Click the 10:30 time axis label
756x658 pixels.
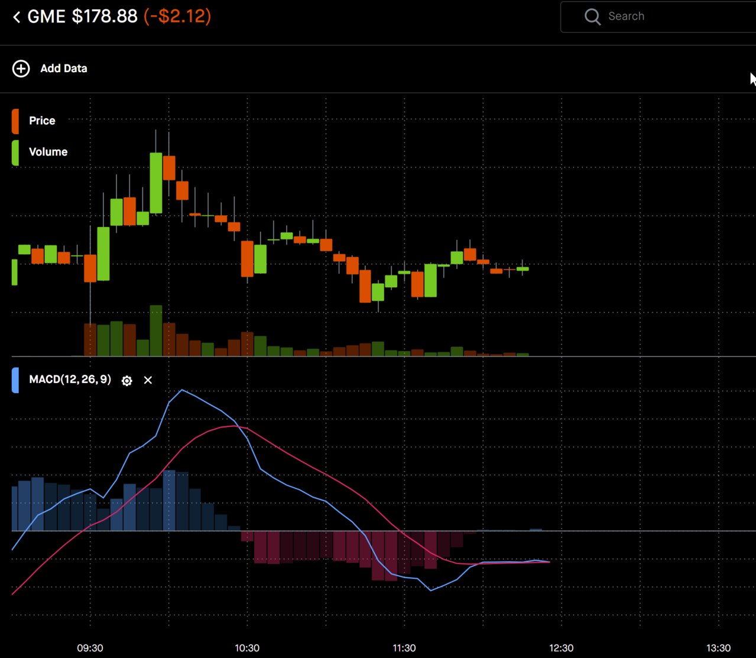[x=247, y=648]
